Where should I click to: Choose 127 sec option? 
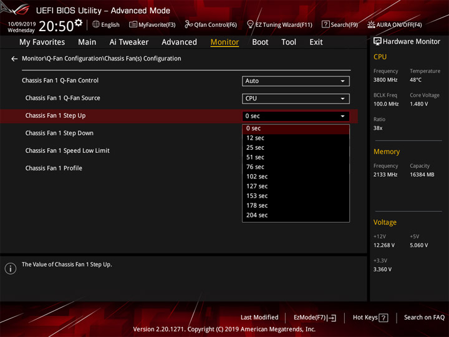pyautogui.click(x=296, y=186)
